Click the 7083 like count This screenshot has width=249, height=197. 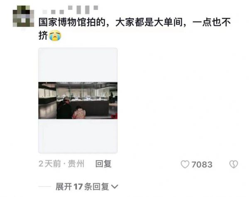tap(202, 165)
